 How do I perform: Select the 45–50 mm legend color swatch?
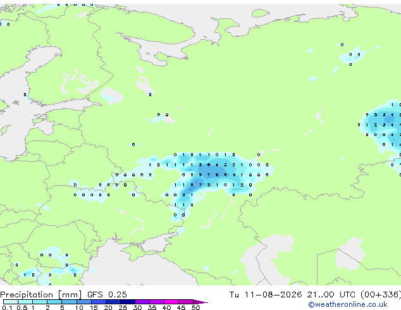186,302
